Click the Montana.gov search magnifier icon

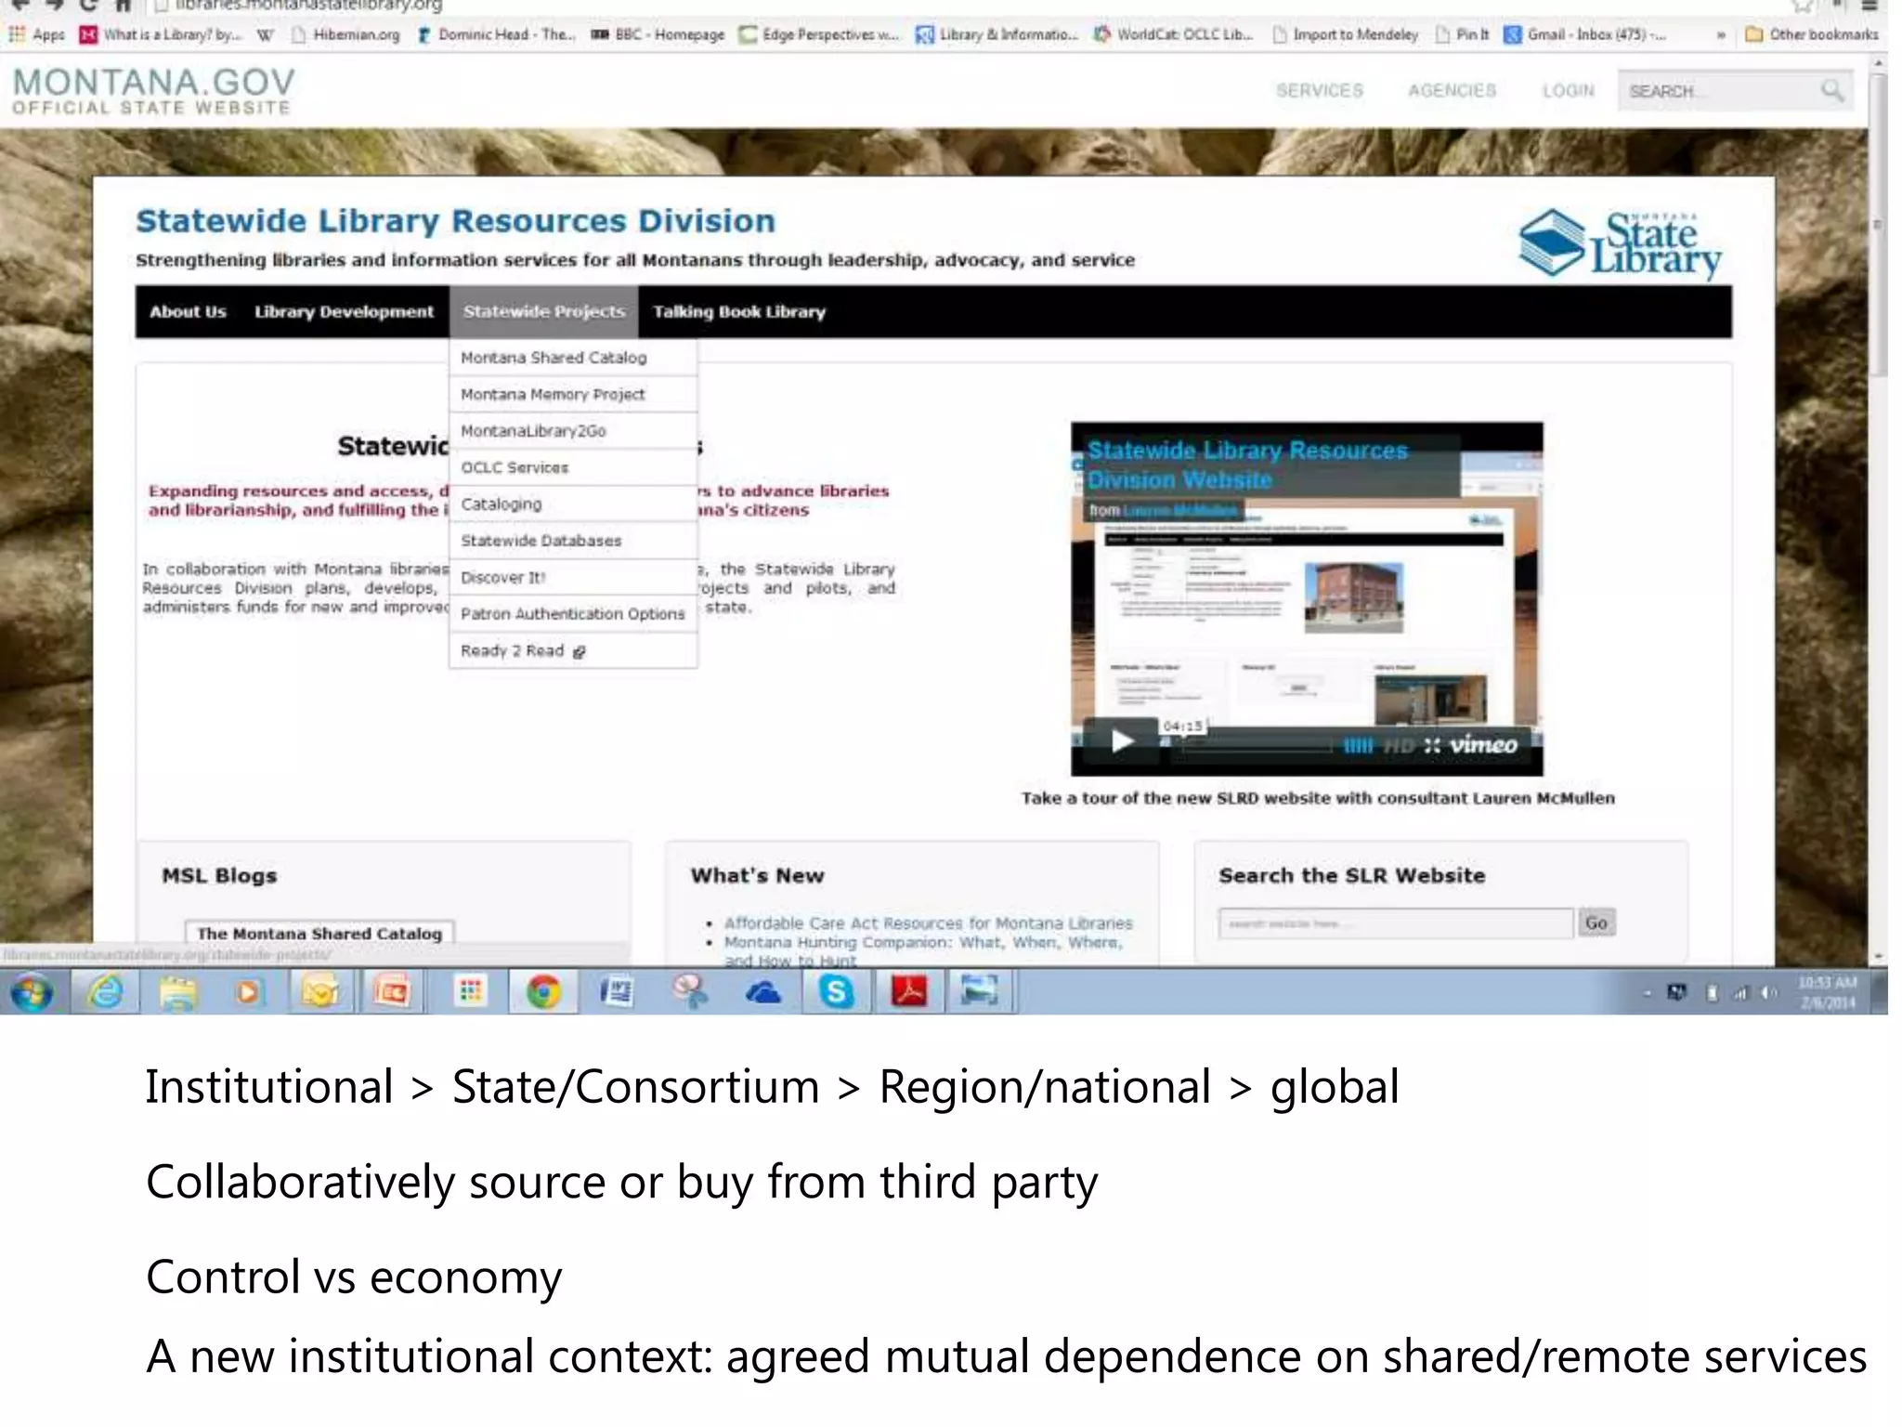tap(1832, 90)
